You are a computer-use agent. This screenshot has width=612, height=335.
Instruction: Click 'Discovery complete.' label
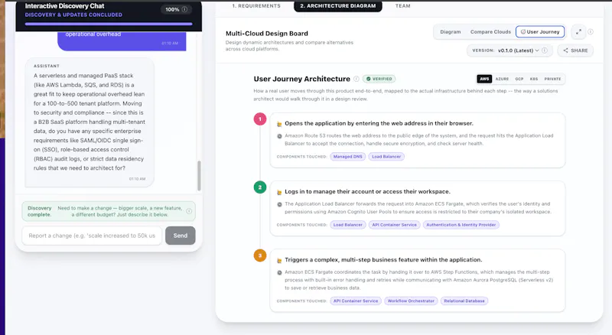39,211
